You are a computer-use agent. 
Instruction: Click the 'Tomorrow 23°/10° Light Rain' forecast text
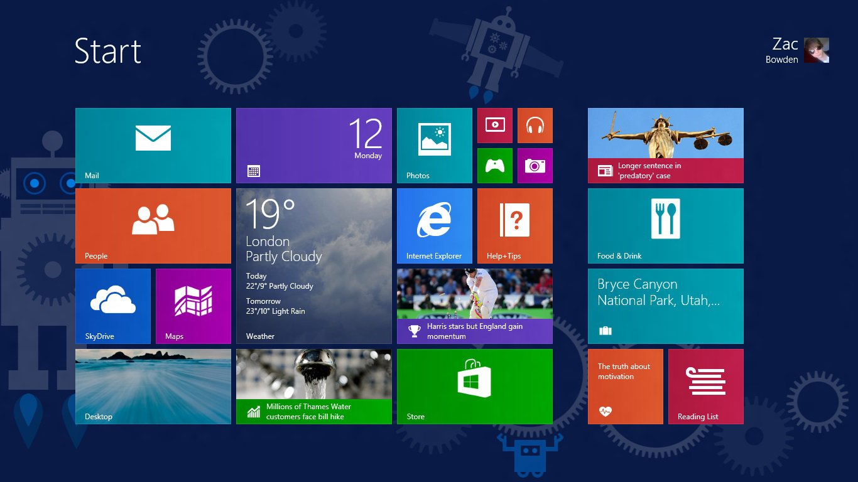[276, 306]
